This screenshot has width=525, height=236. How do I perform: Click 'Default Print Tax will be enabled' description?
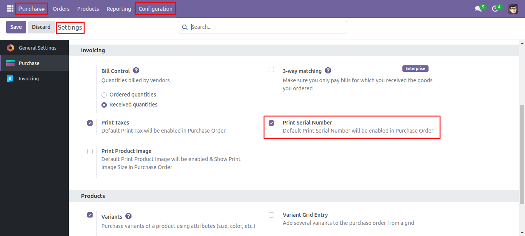pyautogui.click(x=163, y=131)
